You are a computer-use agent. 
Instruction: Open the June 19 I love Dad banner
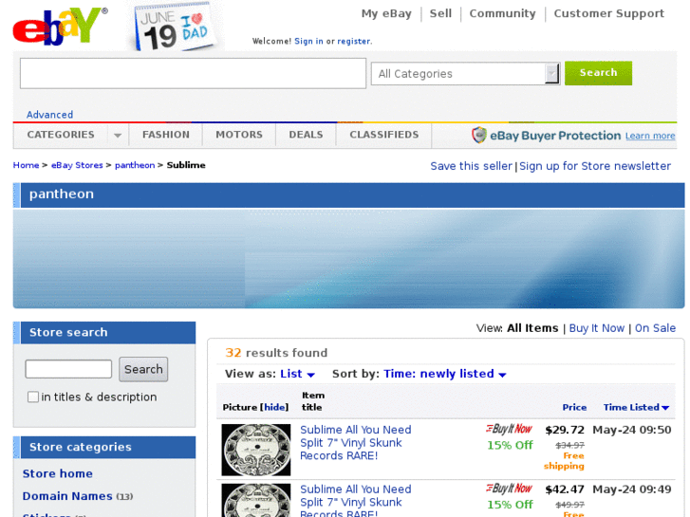tap(176, 27)
